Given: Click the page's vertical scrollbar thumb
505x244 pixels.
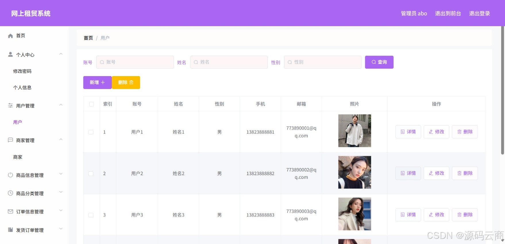Looking at the screenshot, I should tap(502, 90).
